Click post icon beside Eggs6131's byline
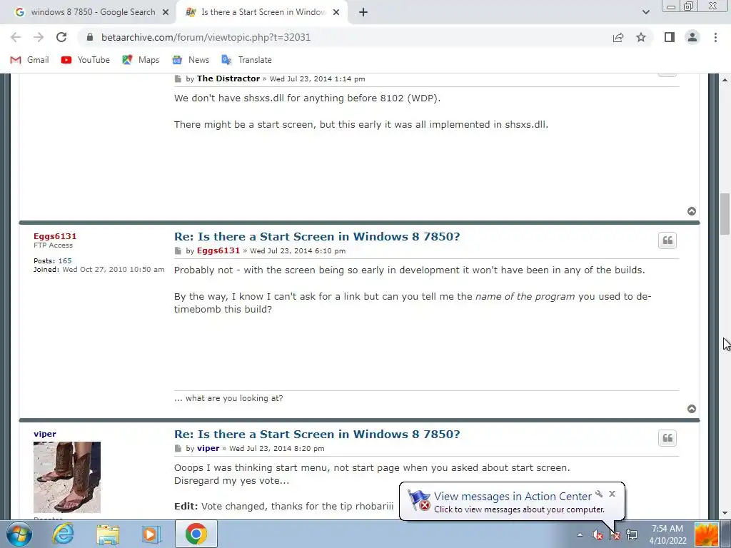 click(x=178, y=250)
